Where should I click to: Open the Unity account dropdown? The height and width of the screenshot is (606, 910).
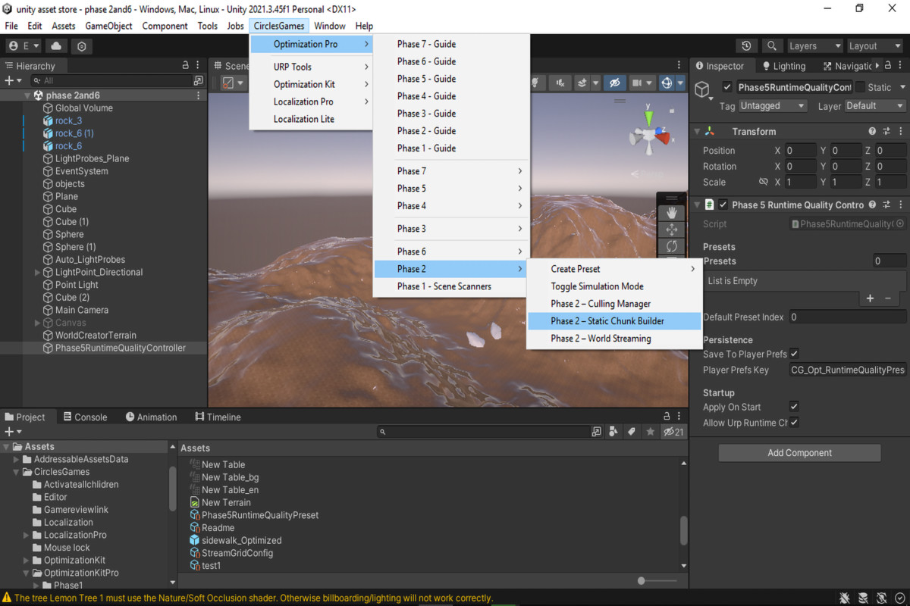(x=24, y=46)
